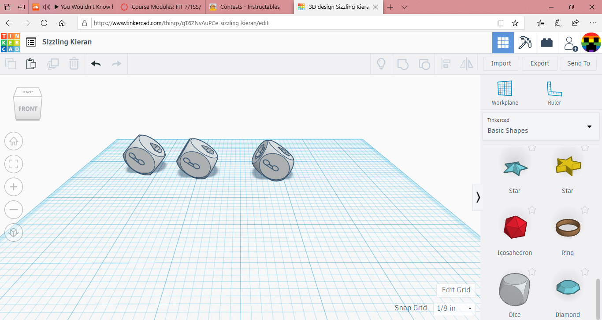Select the brown Ring shape
The width and height of the screenshot is (602, 320).
pyautogui.click(x=568, y=227)
